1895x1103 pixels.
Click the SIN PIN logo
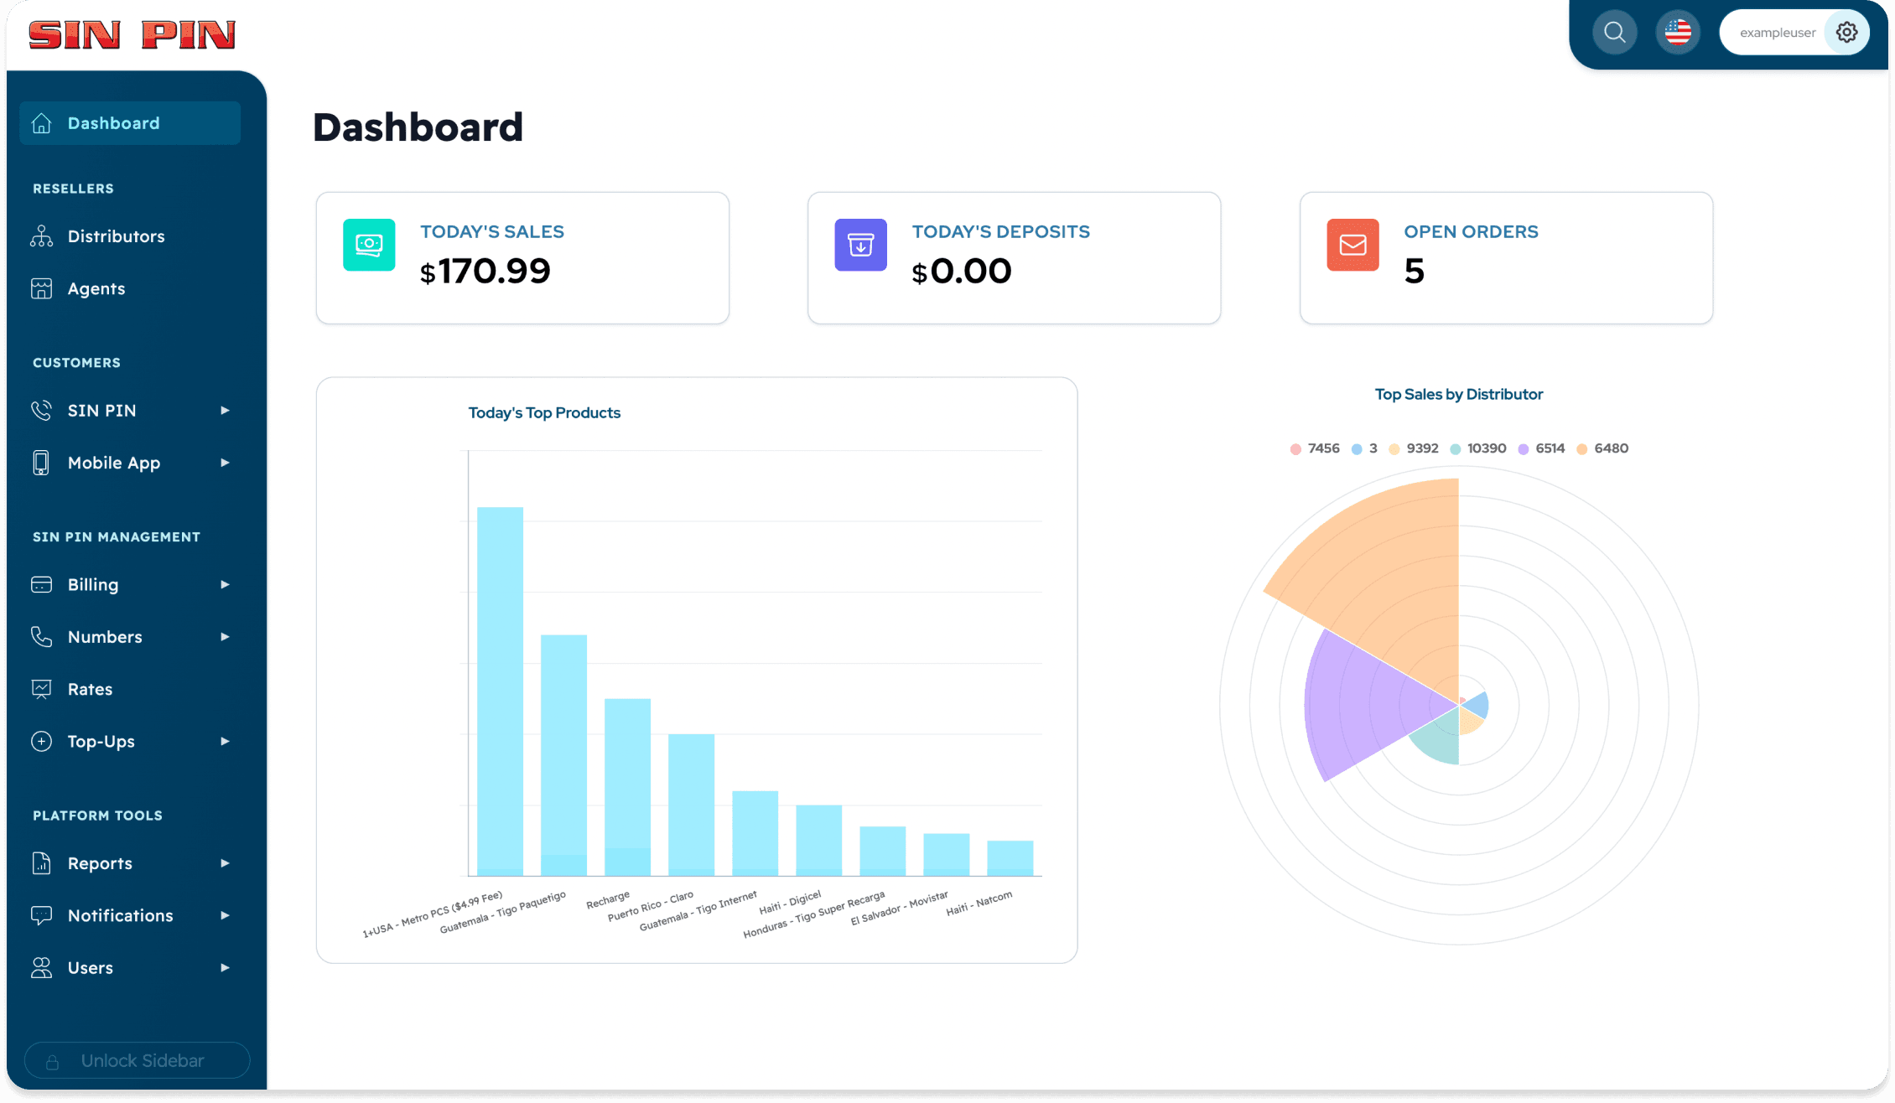(132, 34)
